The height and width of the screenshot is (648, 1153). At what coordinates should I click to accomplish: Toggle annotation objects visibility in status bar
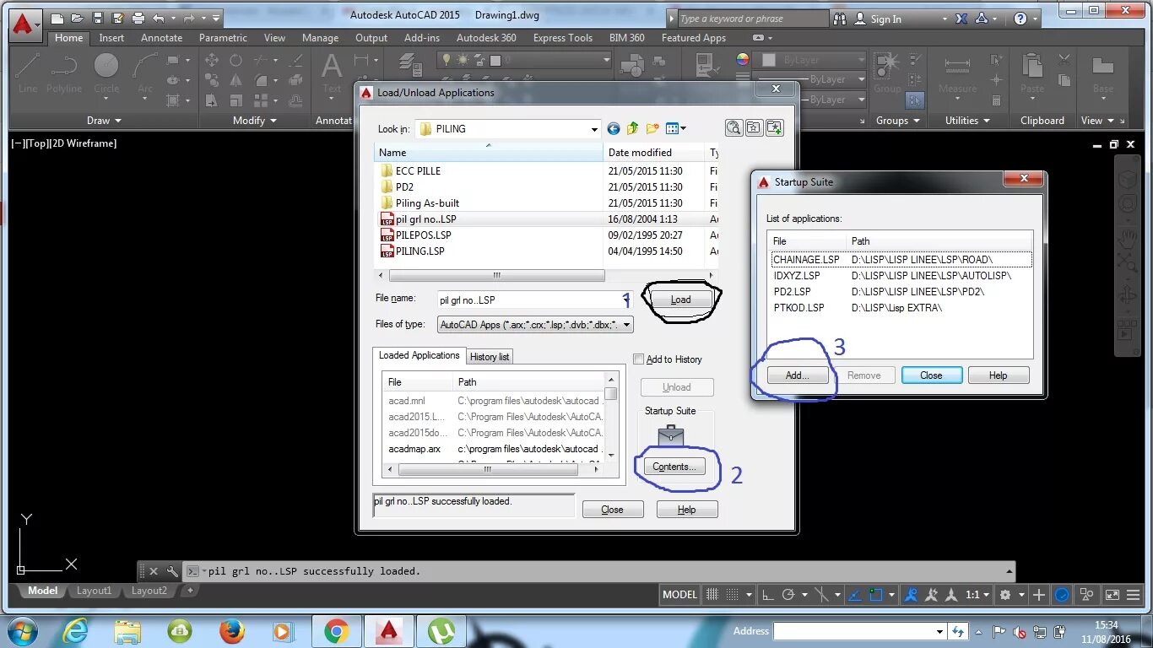(x=910, y=595)
